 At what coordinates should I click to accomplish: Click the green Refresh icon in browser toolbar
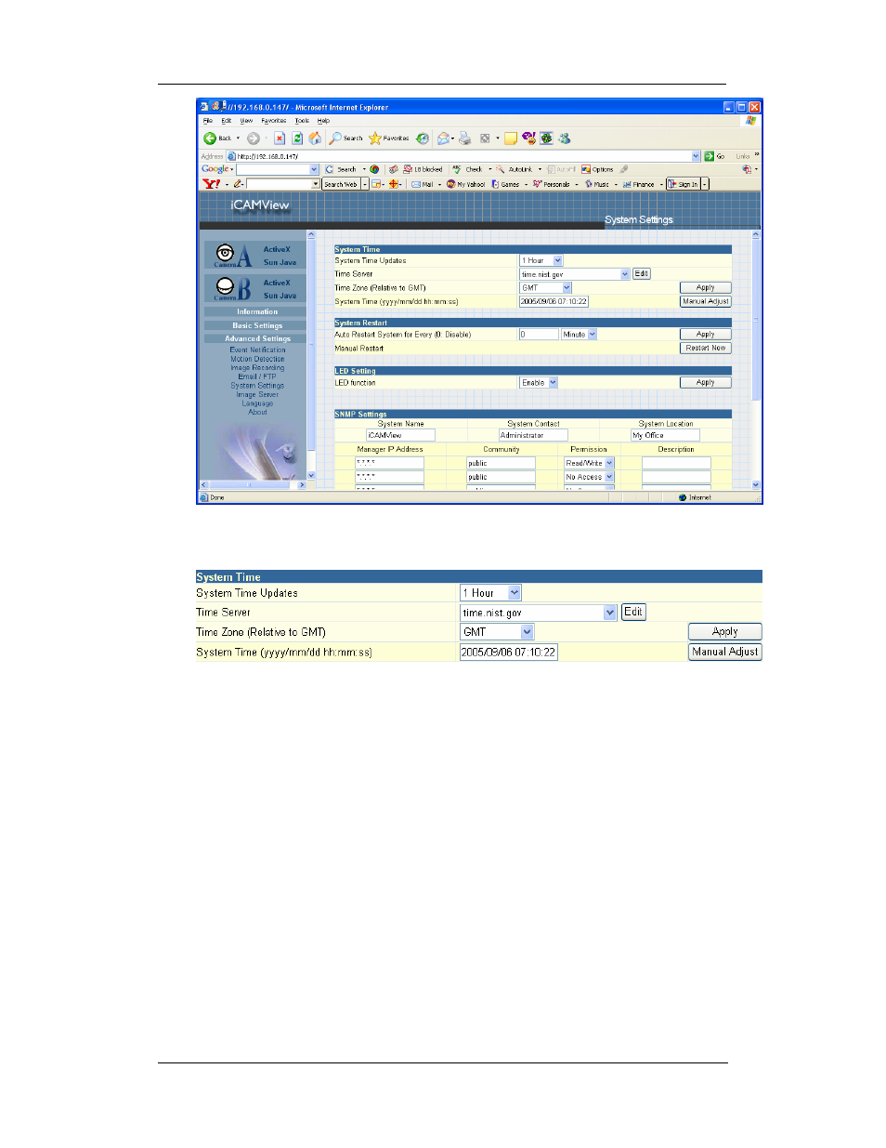click(x=297, y=139)
